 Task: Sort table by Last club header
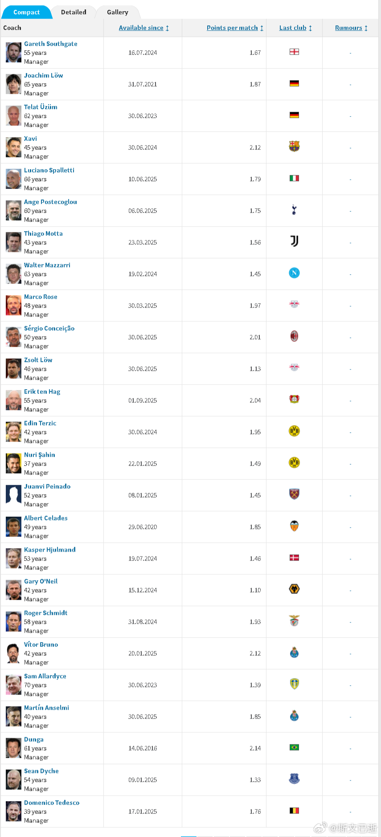(295, 28)
